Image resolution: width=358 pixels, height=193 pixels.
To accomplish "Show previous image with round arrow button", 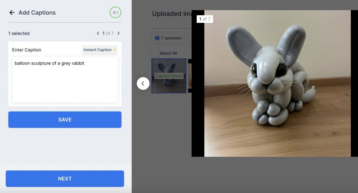I will [x=143, y=83].
